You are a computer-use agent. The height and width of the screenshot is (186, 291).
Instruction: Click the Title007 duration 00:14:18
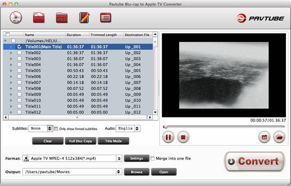(x=75, y=83)
